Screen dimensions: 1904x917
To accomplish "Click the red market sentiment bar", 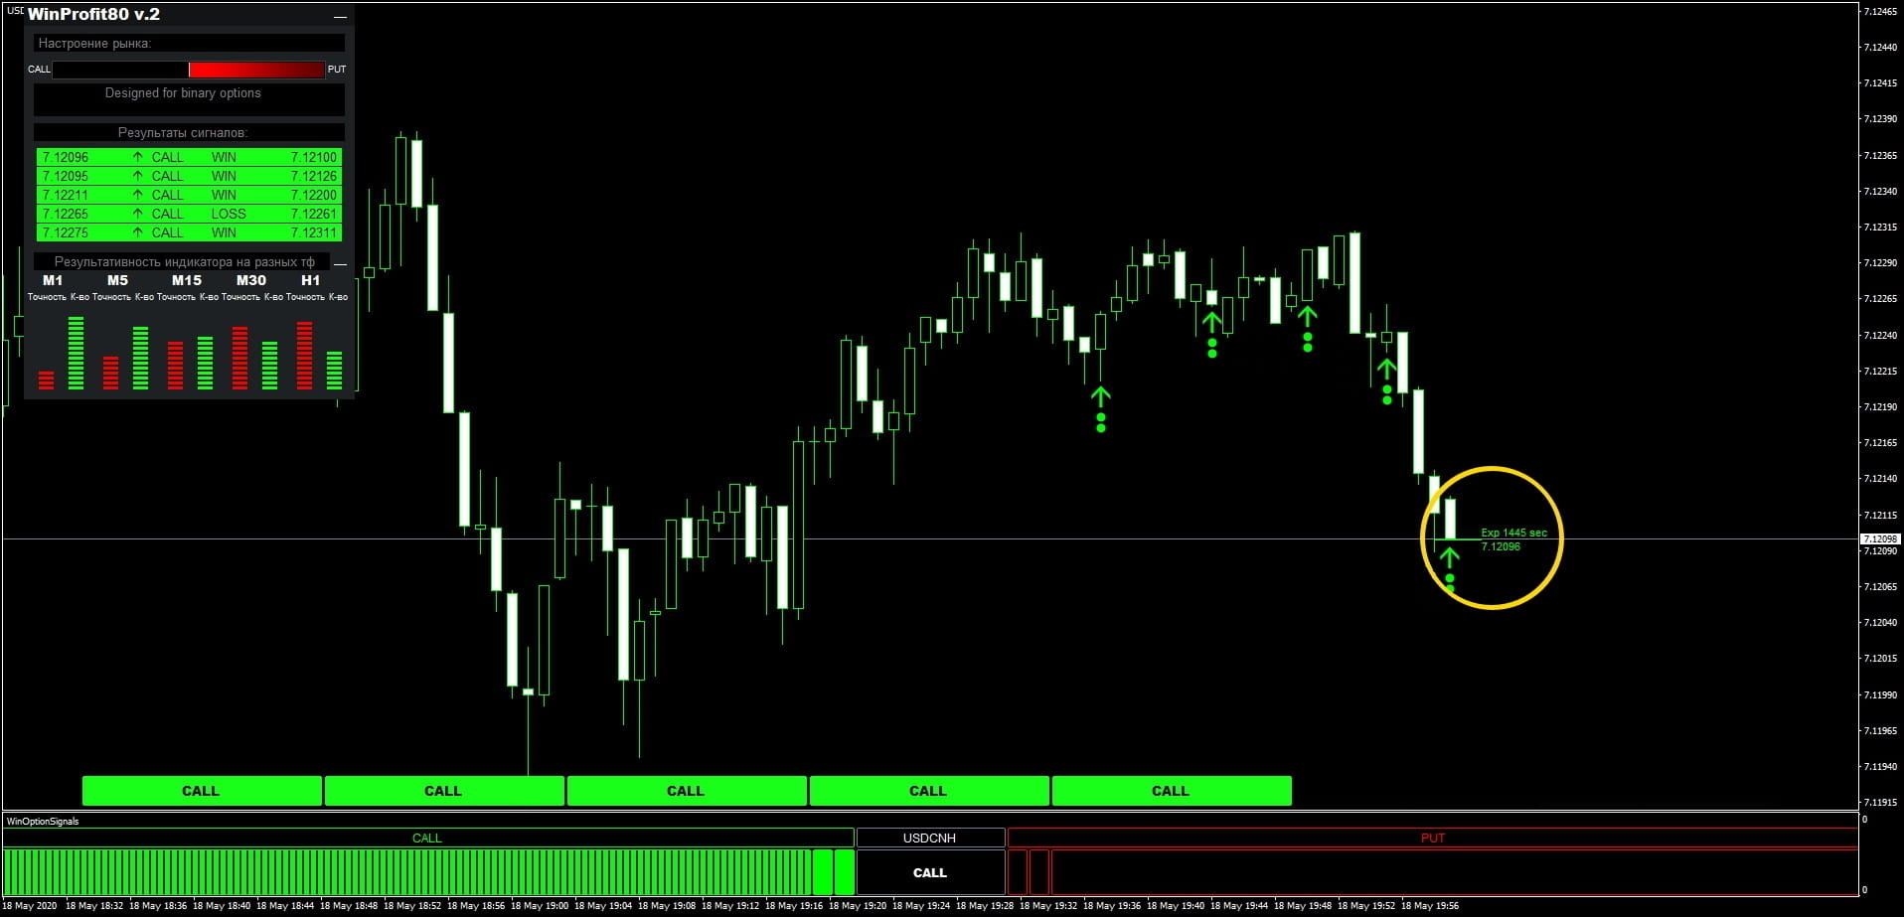I will pos(256,70).
